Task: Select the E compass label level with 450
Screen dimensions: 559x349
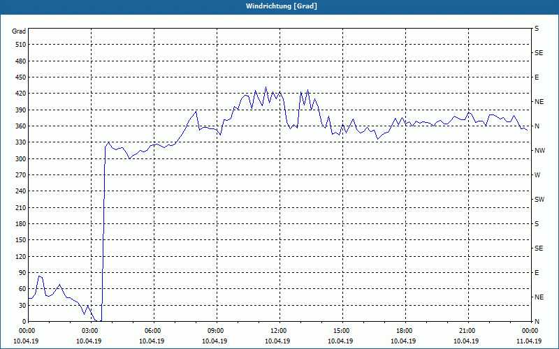Action: coord(537,77)
